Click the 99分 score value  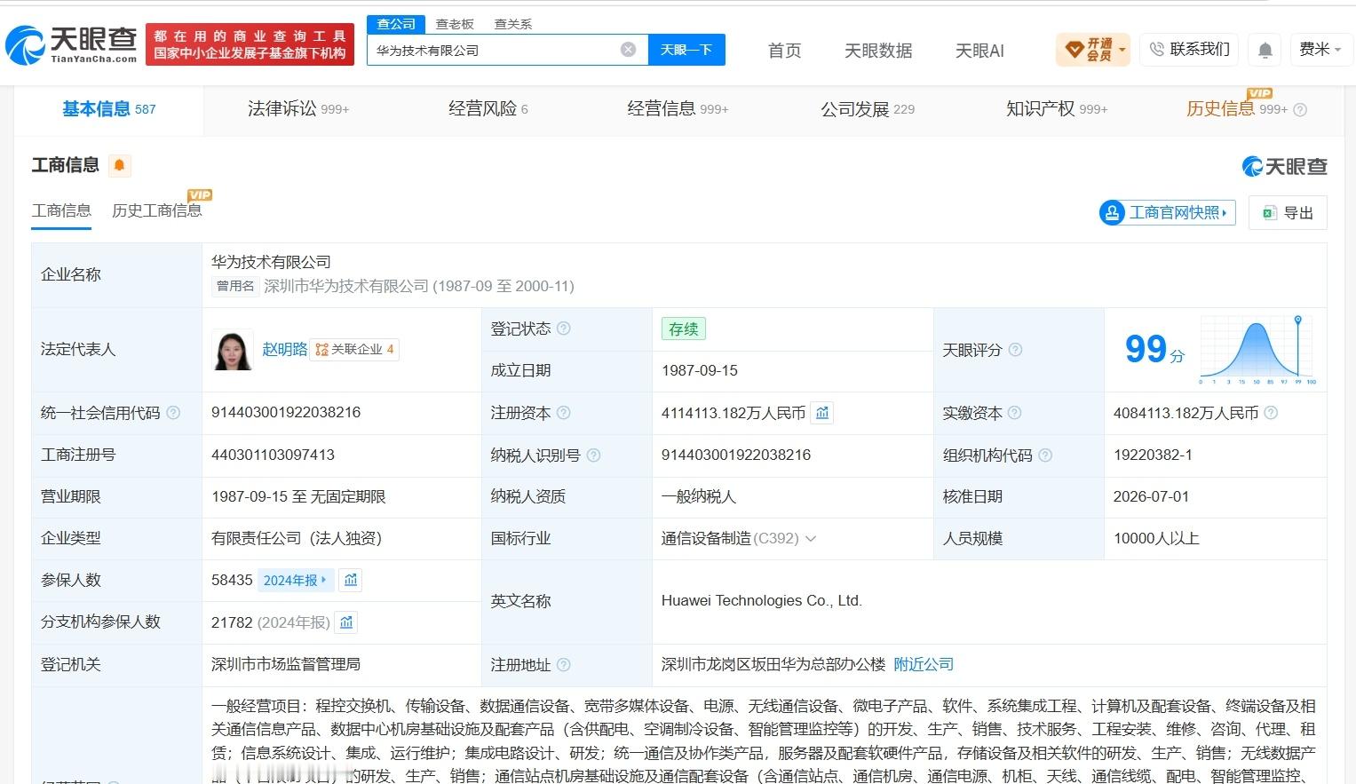[x=1154, y=350]
